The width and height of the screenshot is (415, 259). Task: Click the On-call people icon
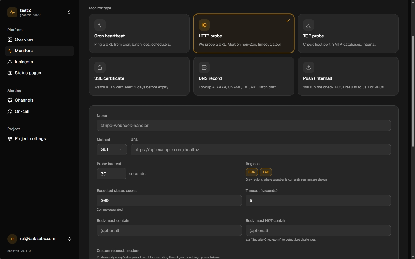pyautogui.click(x=10, y=111)
